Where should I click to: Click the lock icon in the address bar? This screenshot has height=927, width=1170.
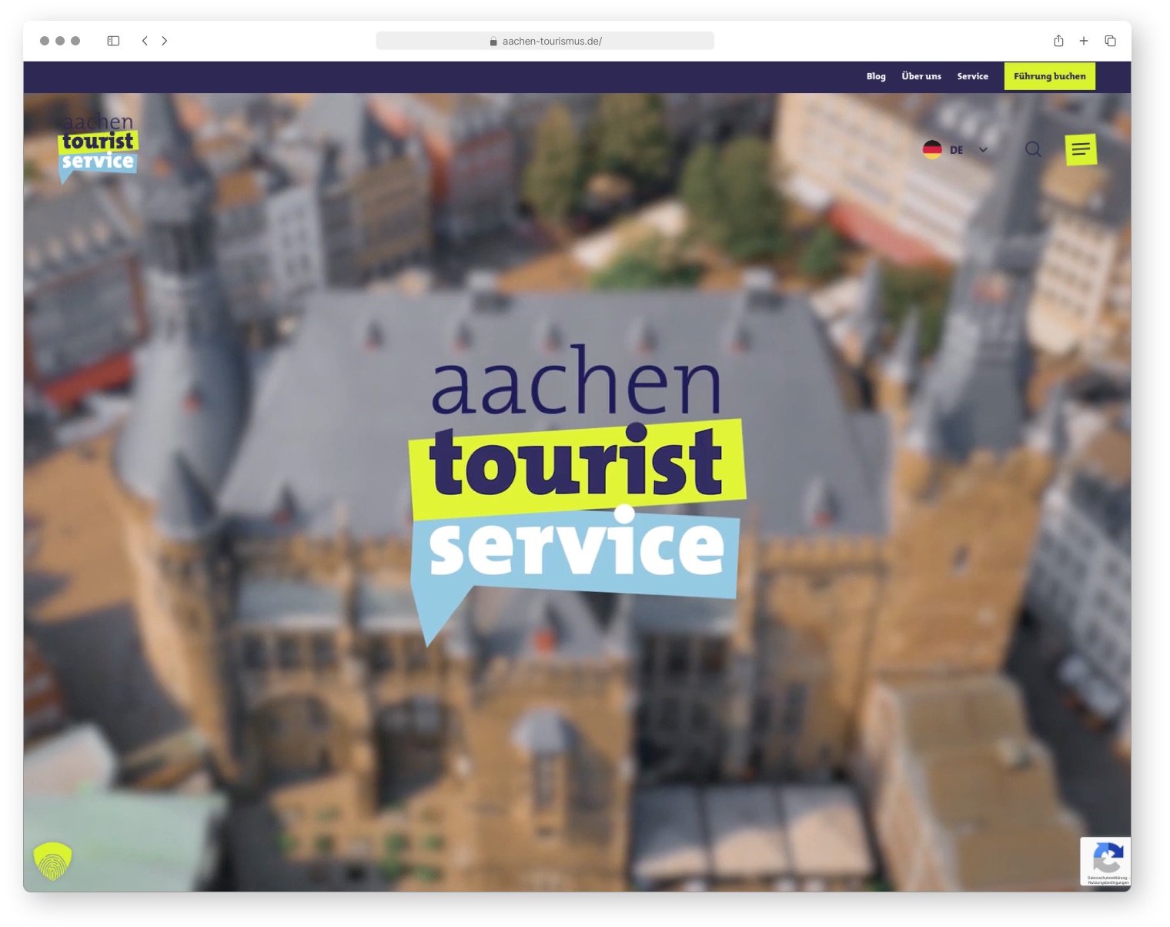point(493,42)
